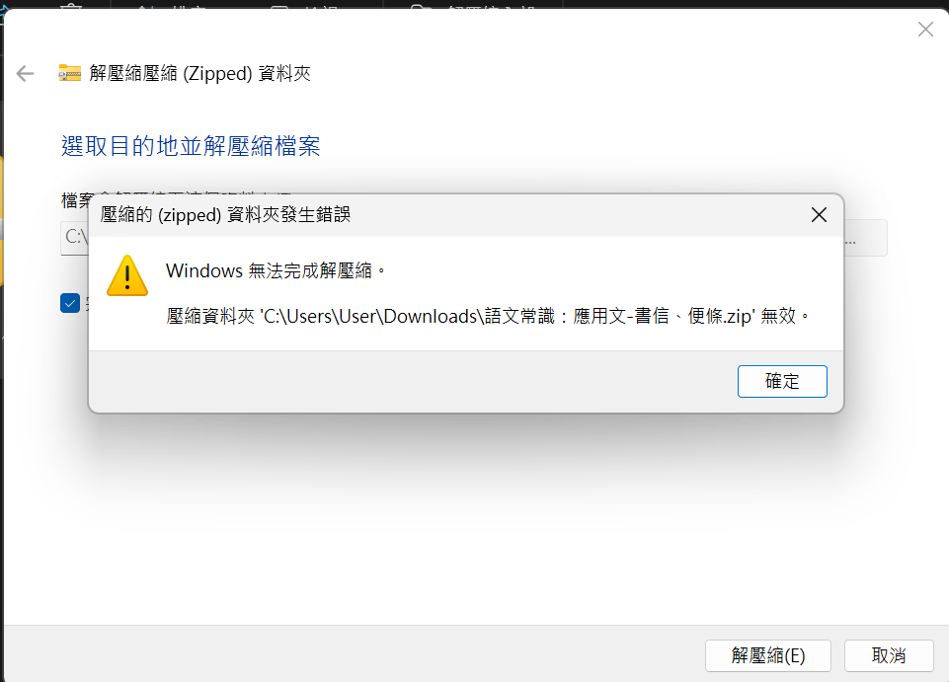Click the browse button right of path field
Screen dimensions: 949x682
(865, 238)
